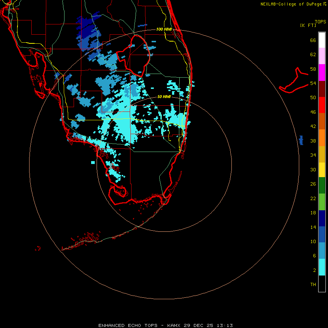The width and height of the screenshot is (328, 328).
Task: Click the legend value '62'
Action: 313,55
